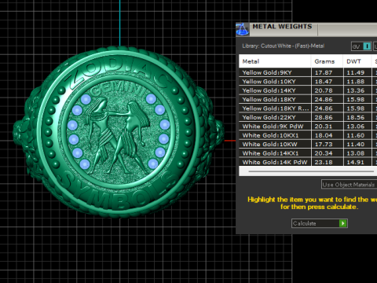Click the 20.78 grams value
Screen dimensions: 377x283
[x=324, y=90]
